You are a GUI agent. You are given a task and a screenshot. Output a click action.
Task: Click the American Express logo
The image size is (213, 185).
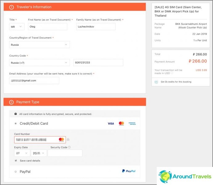coord(132,123)
